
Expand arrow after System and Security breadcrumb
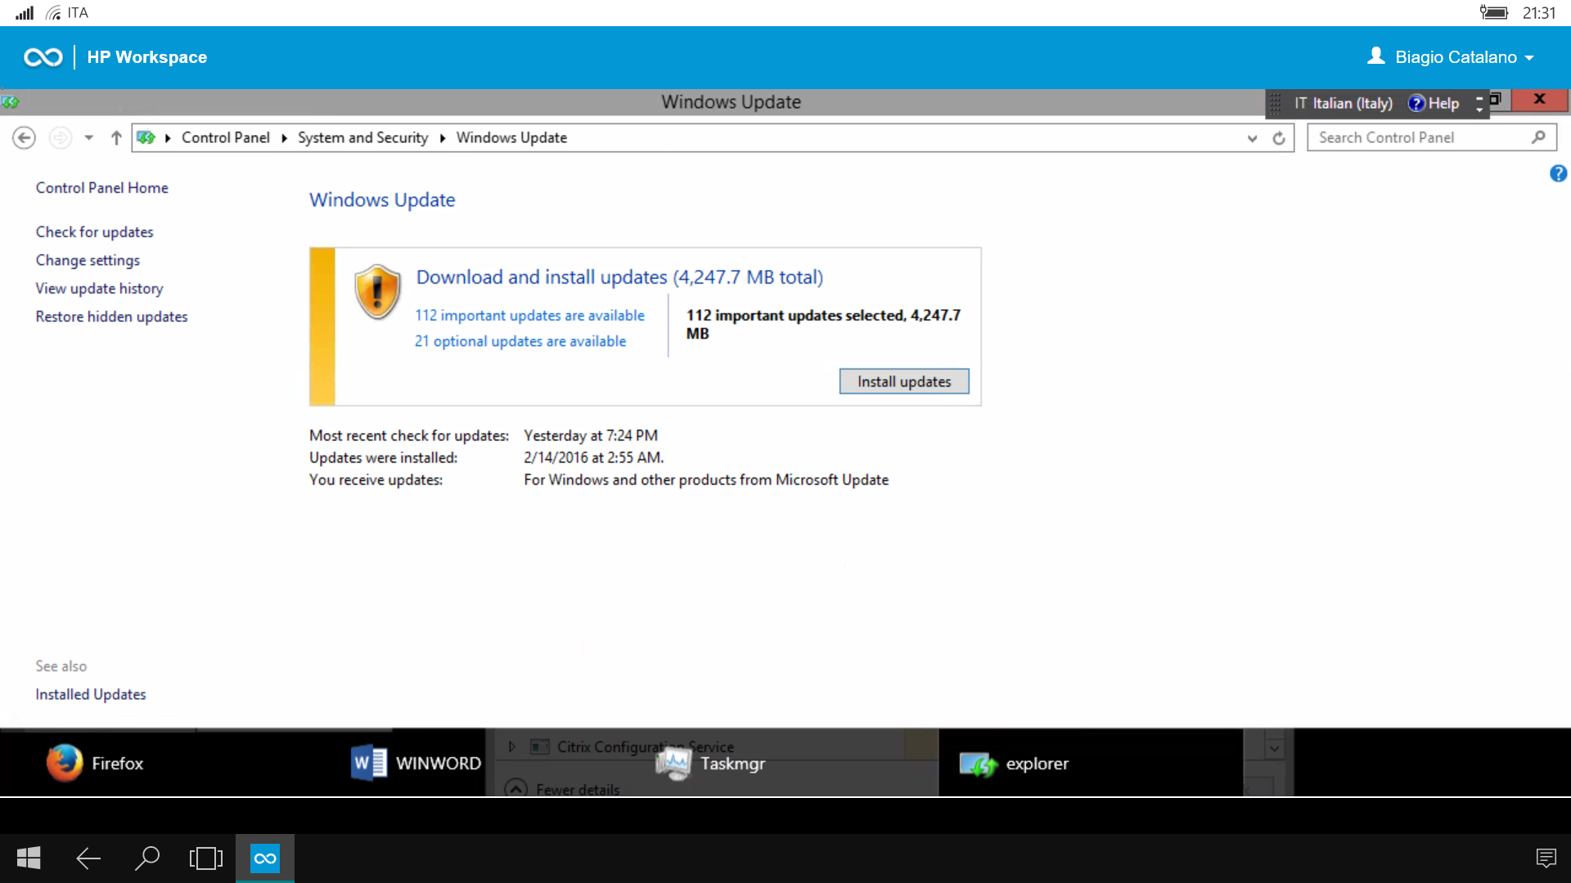[x=442, y=137]
